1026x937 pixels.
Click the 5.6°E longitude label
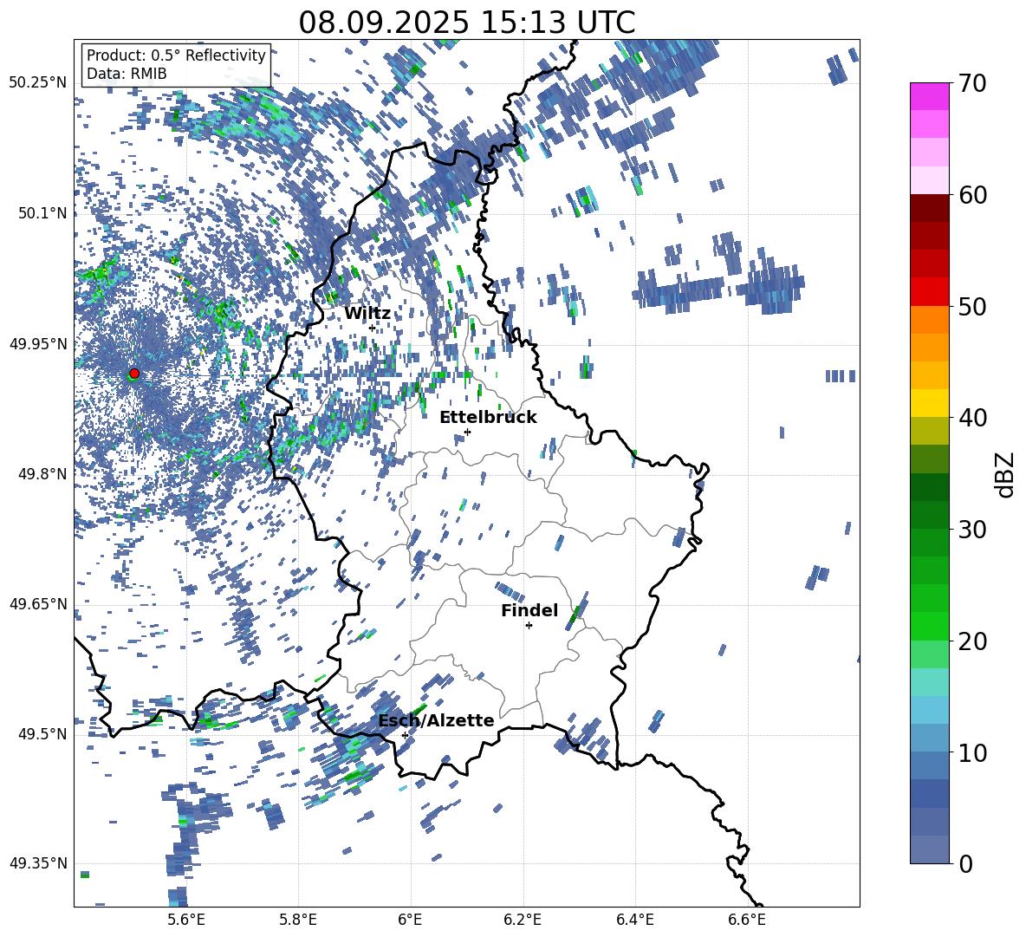(x=186, y=920)
